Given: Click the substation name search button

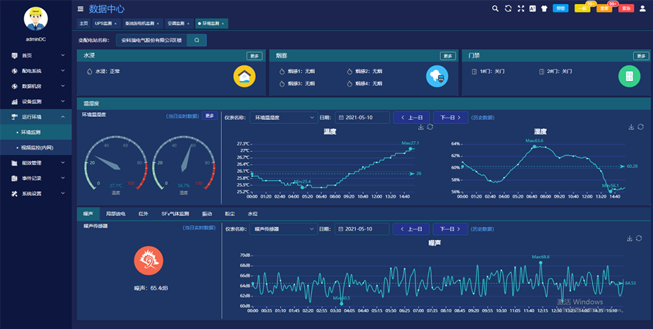Looking at the screenshot, I should (197, 40).
